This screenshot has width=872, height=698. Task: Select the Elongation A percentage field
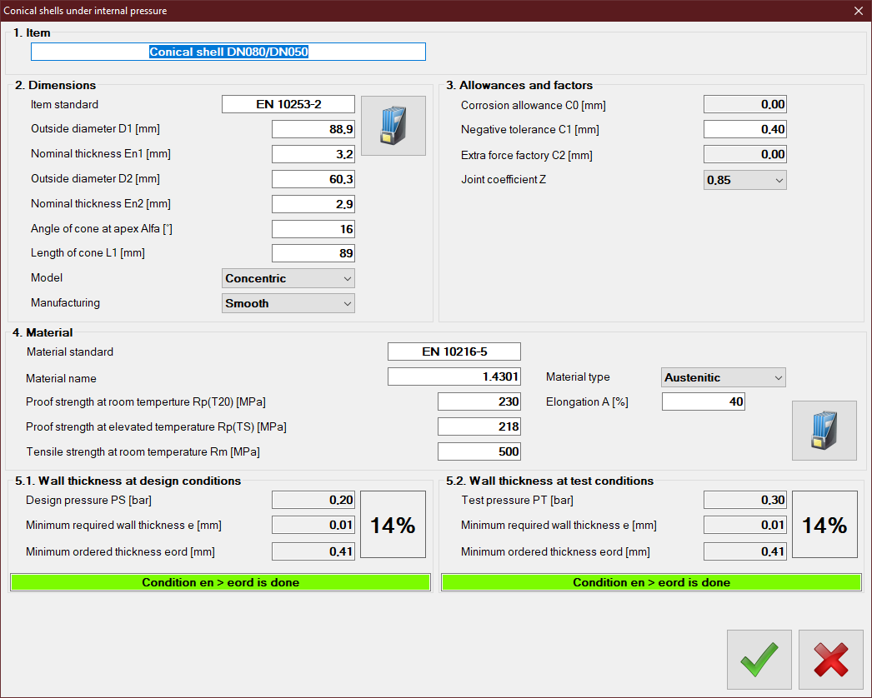pos(703,402)
